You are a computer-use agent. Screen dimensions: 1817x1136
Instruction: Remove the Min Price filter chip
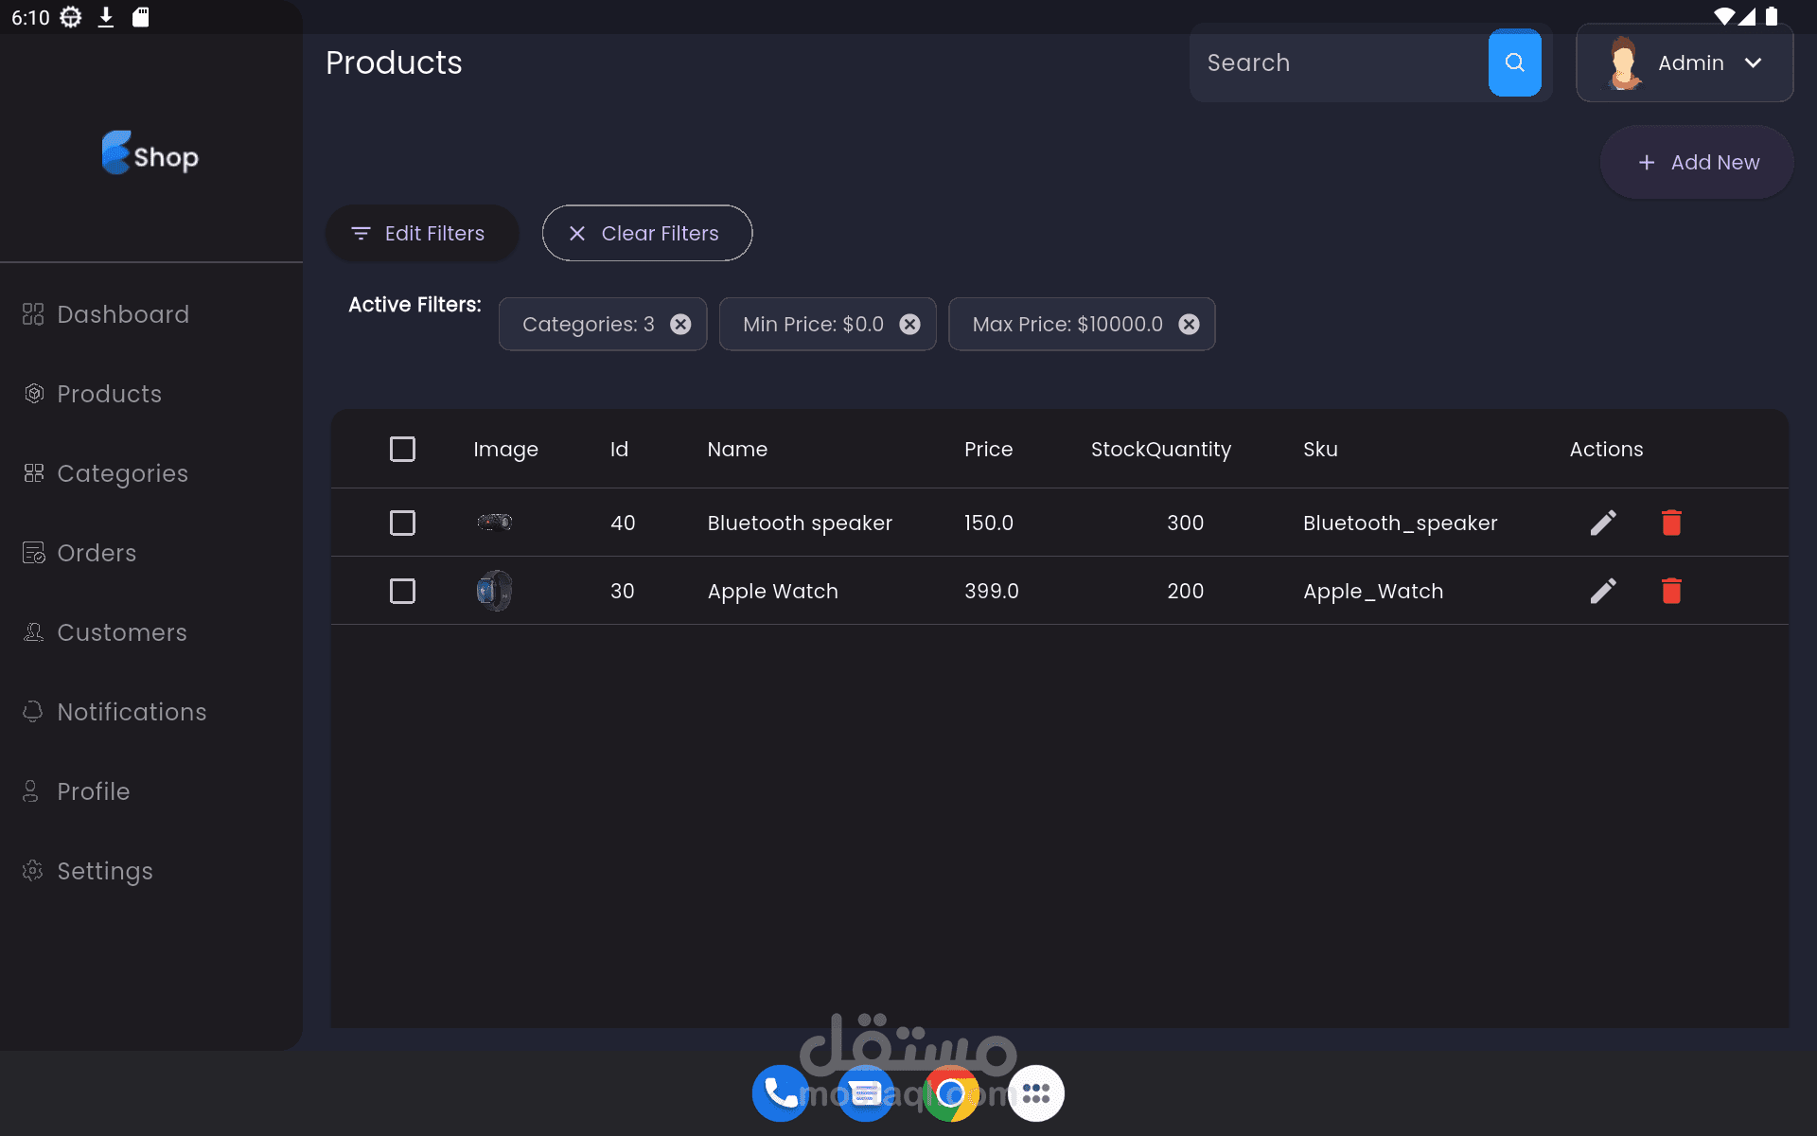coord(909,325)
